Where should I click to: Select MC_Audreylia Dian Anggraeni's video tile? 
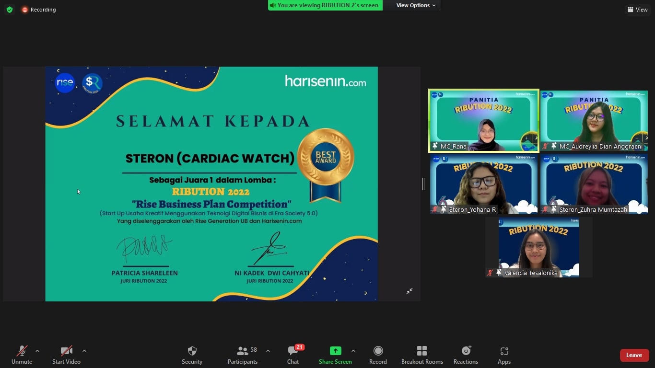(594, 121)
